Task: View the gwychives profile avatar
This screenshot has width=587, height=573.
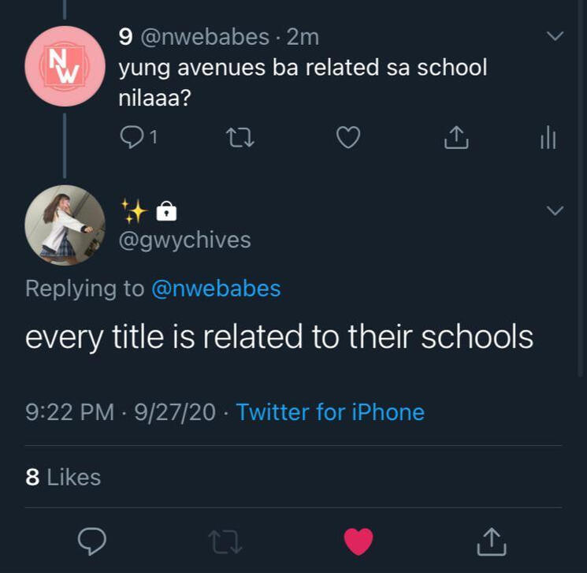Action: click(65, 225)
